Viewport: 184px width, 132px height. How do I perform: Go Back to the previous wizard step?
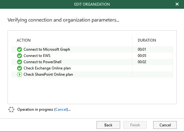tap(108, 125)
